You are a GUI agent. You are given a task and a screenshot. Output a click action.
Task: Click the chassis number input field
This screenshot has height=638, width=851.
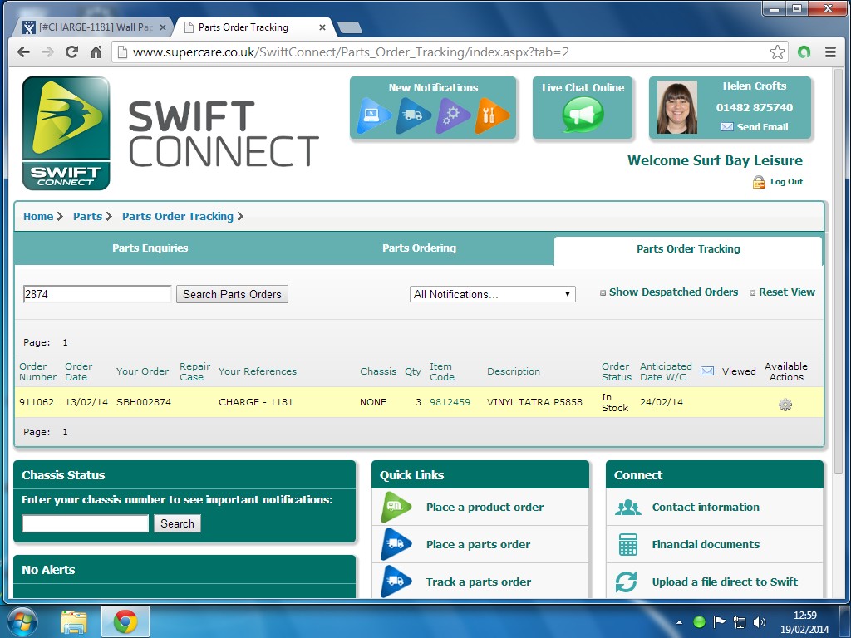click(85, 523)
